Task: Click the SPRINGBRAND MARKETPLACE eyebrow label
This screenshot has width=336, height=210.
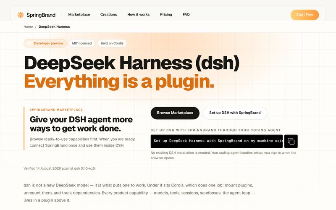Action: pyautogui.click(x=56, y=110)
